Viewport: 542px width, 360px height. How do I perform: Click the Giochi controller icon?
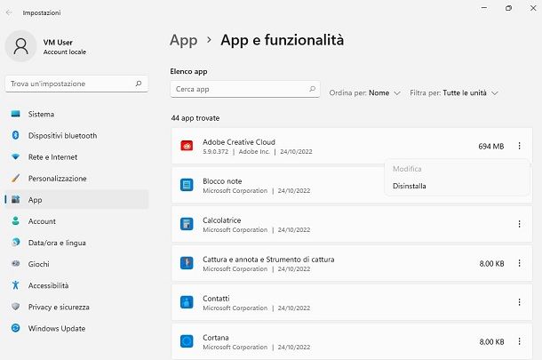16,263
